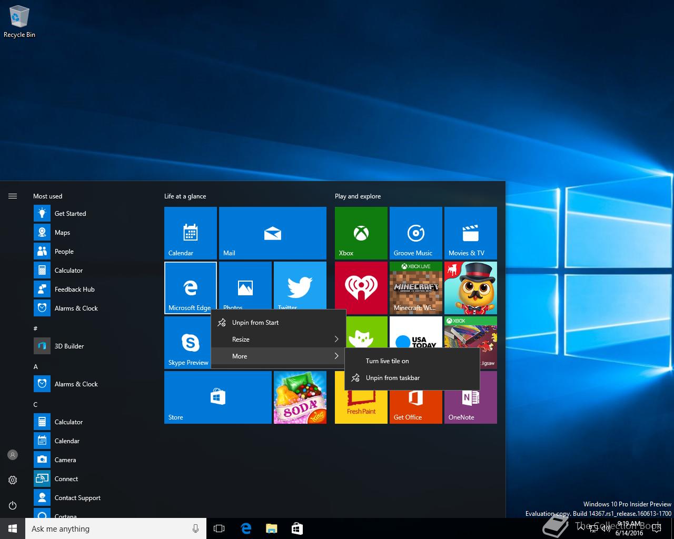Expand the More submenu
The width and height of the screenshot is (674, 539).
coord(278,356)
